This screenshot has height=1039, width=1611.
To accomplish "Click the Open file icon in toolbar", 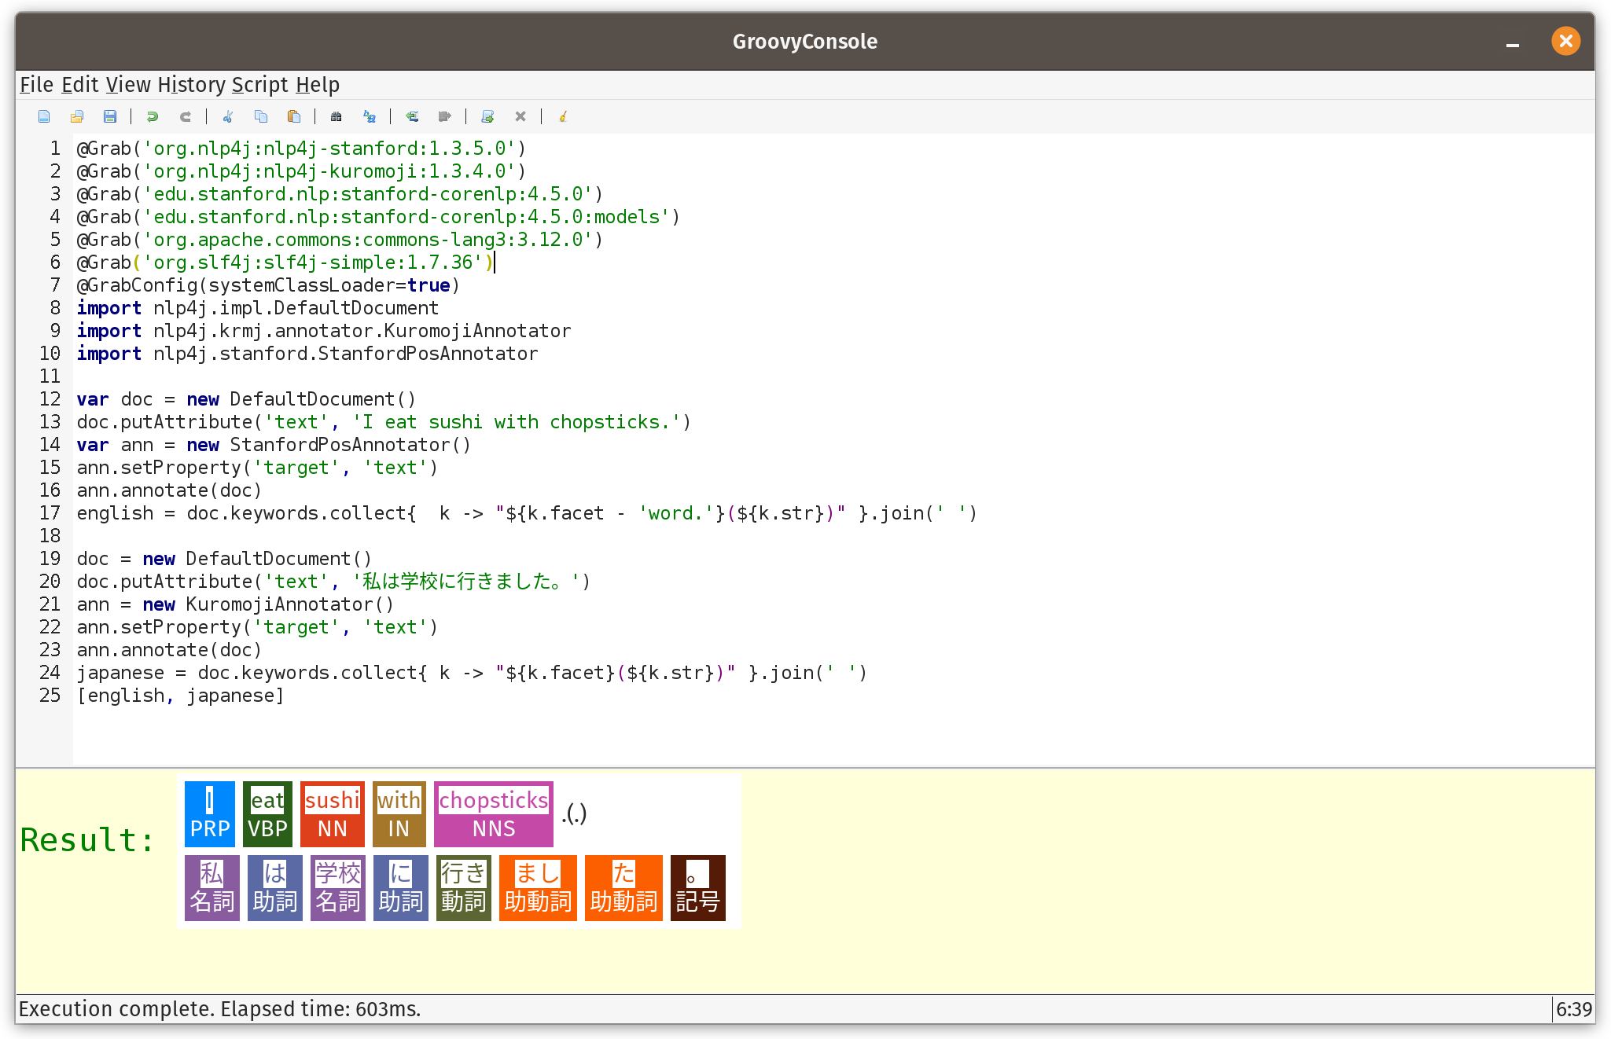I will 75,115.
